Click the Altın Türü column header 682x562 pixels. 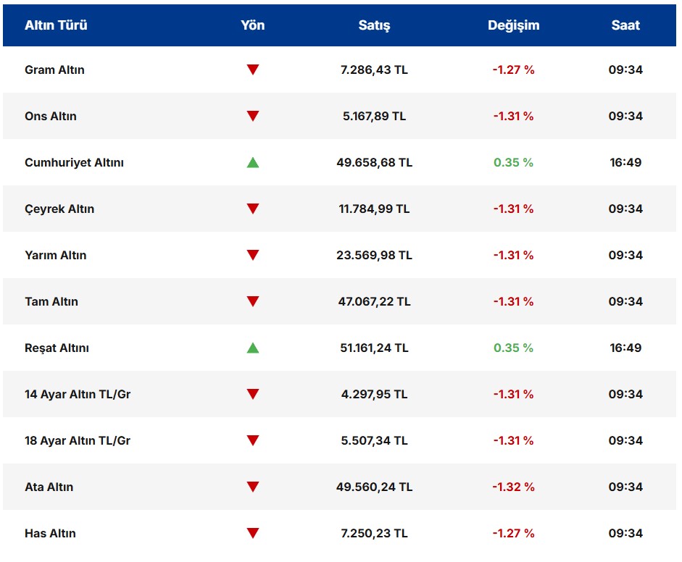(x=56, y=25)
